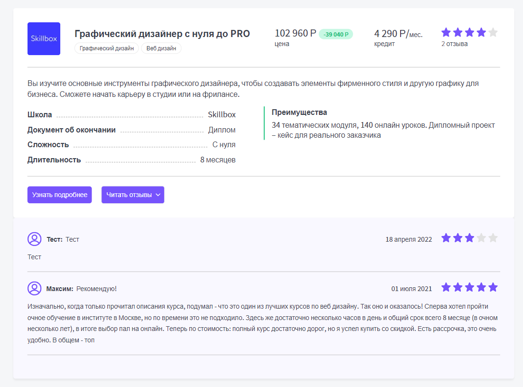
Task: Click the date 18 апреля 2022
Action: pos(409,239)
